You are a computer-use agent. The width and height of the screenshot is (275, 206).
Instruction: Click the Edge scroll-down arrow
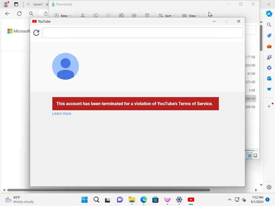[261, 185]
